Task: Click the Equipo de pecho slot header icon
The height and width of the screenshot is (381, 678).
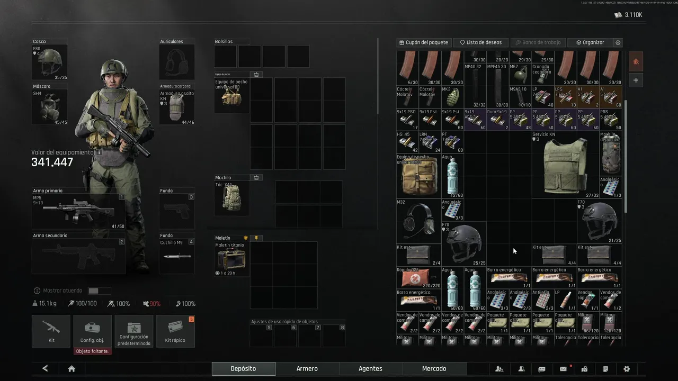Action: [x=256, y=75]
